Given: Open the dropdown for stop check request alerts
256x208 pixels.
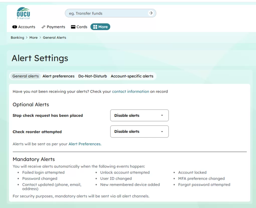Looking at the screenshot, I should tap(139, 115).
